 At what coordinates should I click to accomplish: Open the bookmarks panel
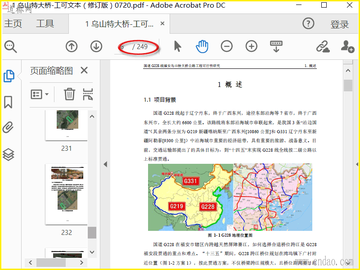(x=8, y=102)
